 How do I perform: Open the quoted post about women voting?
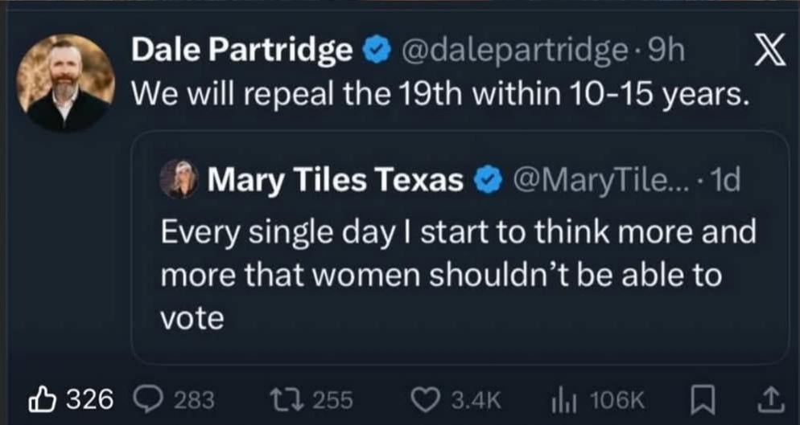pyautogui.click(x=459, y=275)
